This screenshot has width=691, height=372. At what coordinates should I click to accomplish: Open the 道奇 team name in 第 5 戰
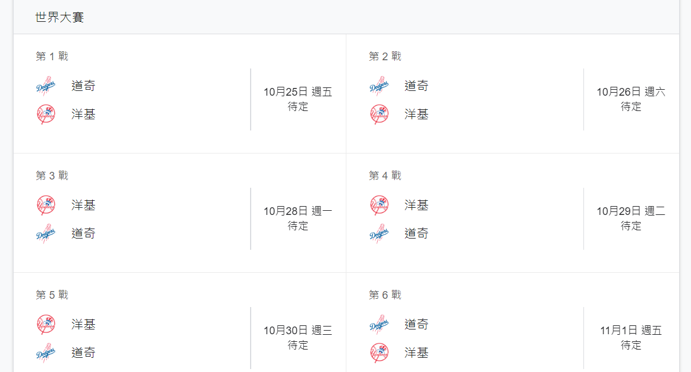point(83,353)
